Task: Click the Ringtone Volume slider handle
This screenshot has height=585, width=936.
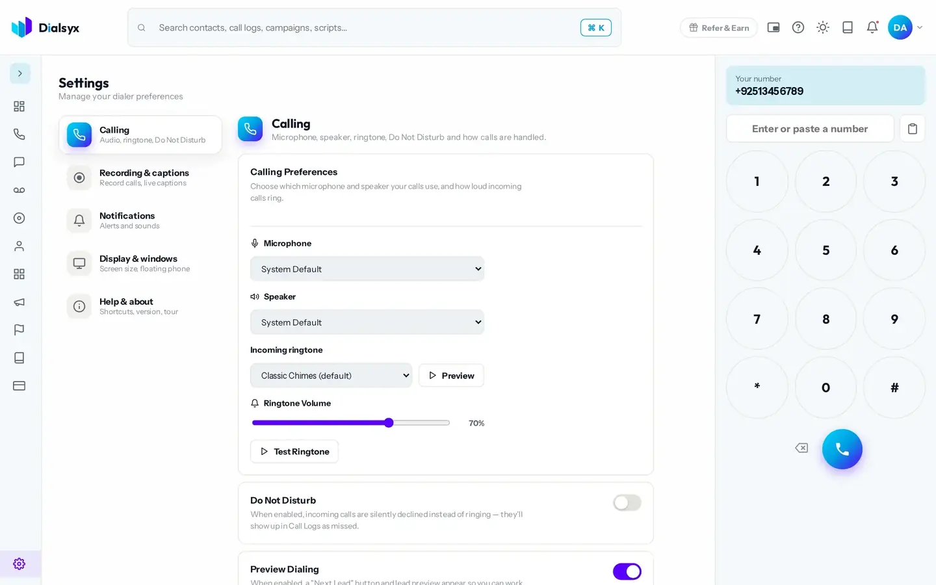Action: [x=389, y=423]
